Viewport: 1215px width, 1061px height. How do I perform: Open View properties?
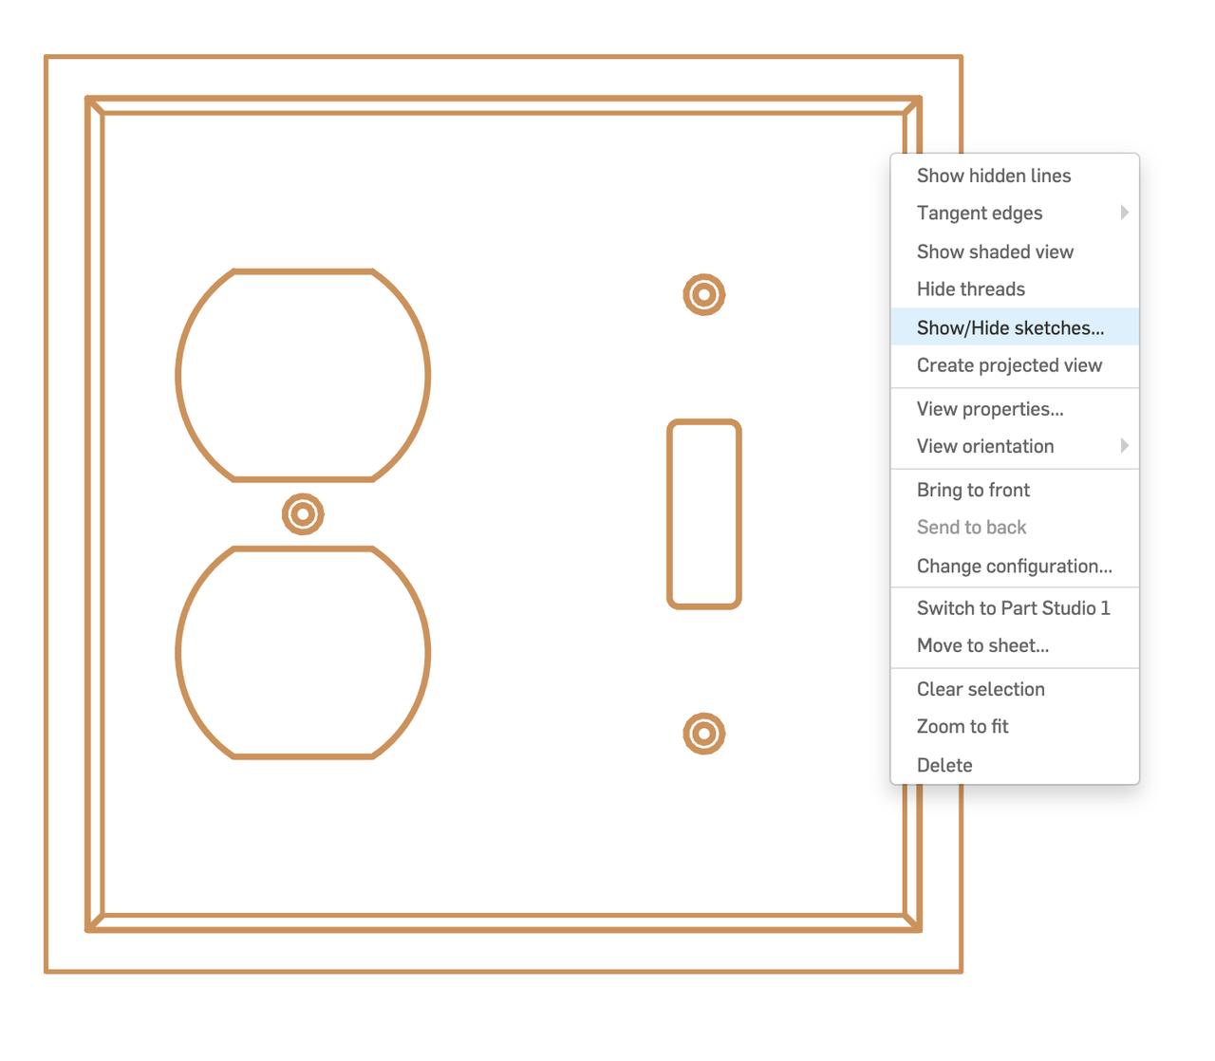[x=990, y=409]
